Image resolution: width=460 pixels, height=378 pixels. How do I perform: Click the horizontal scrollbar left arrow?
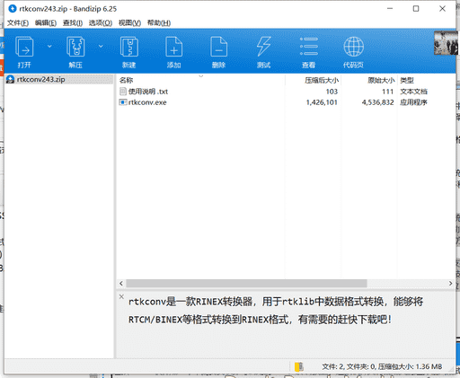pyautogui.click(x=121, y=283)
